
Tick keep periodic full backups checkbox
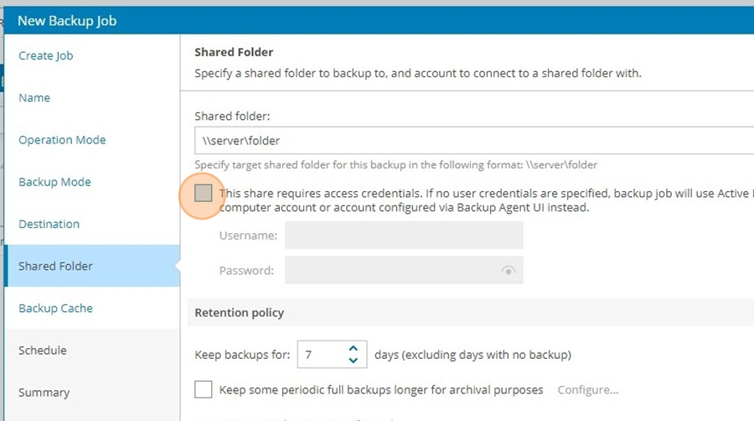[x=203, y=390]
